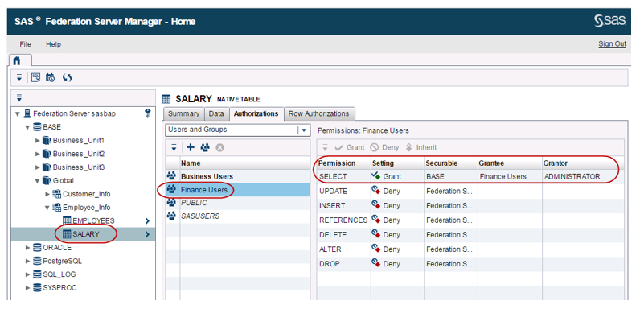Screen dimensions: 640x309
Task: Expand the ORACLE node
Action: 28,248
